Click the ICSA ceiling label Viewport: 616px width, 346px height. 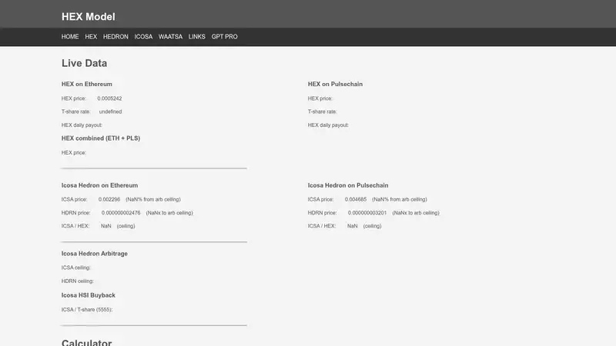(x=75, y=268)
